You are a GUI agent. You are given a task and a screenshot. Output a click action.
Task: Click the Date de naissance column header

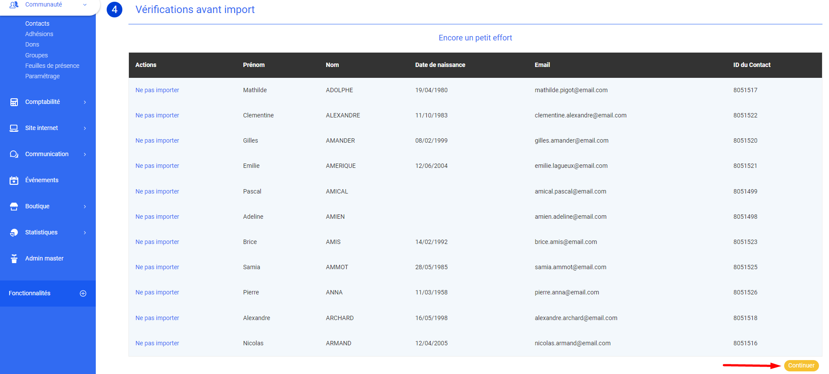[x=440, y=65]
